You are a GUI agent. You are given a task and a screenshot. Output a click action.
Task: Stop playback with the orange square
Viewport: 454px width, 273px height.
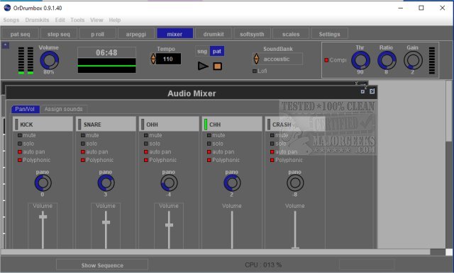coord(218,66)
